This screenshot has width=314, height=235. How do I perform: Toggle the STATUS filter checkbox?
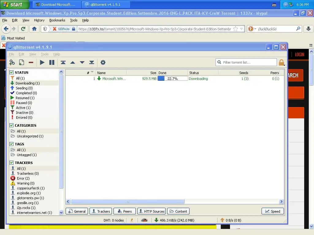(12, 72)
